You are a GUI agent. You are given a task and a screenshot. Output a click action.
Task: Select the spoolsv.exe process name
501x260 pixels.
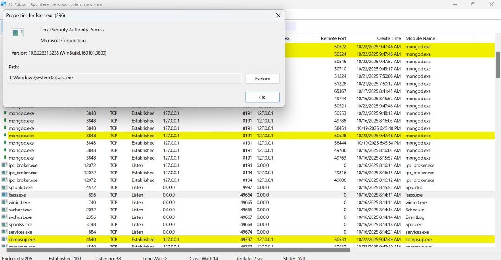click(x=19, y=225)
